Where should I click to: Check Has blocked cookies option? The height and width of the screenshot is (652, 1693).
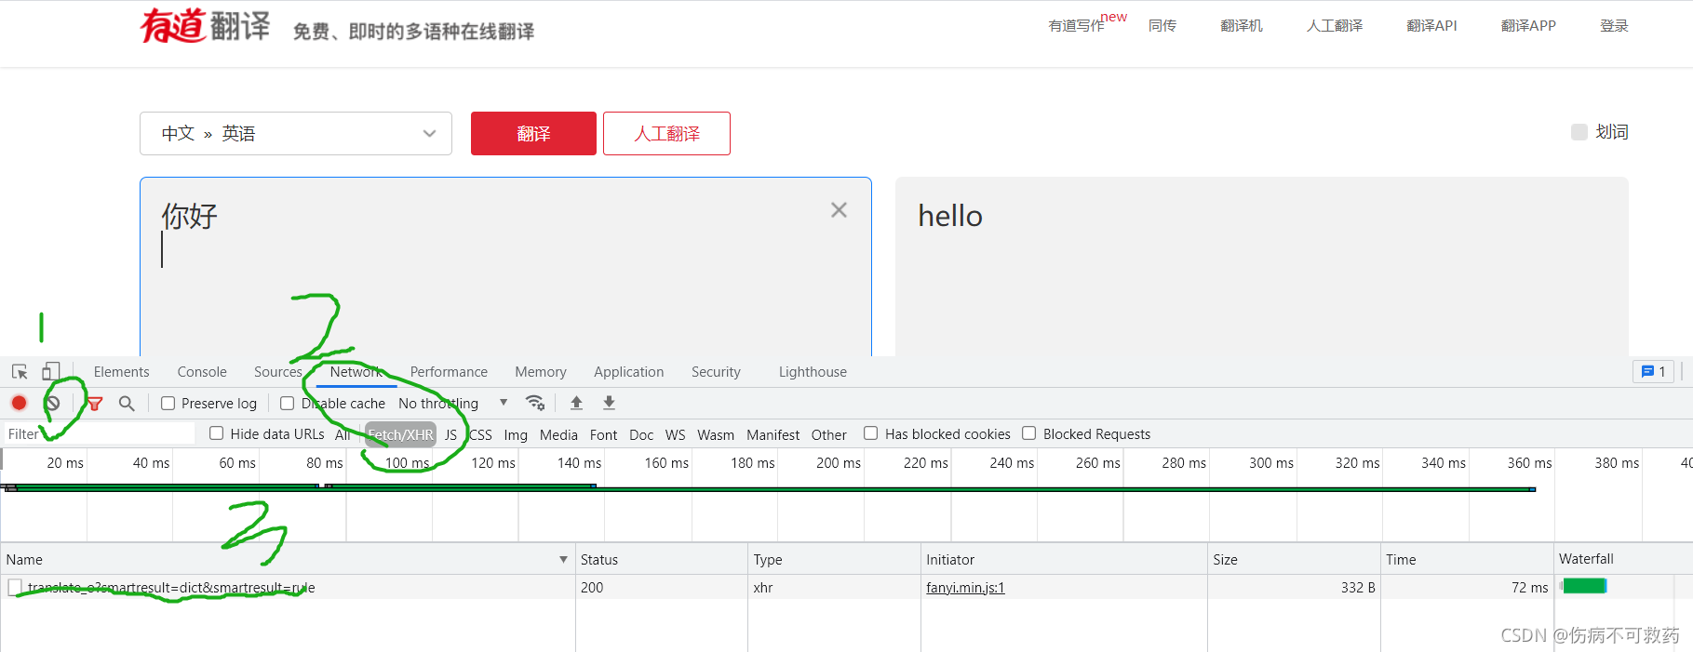tap(871, 433)
